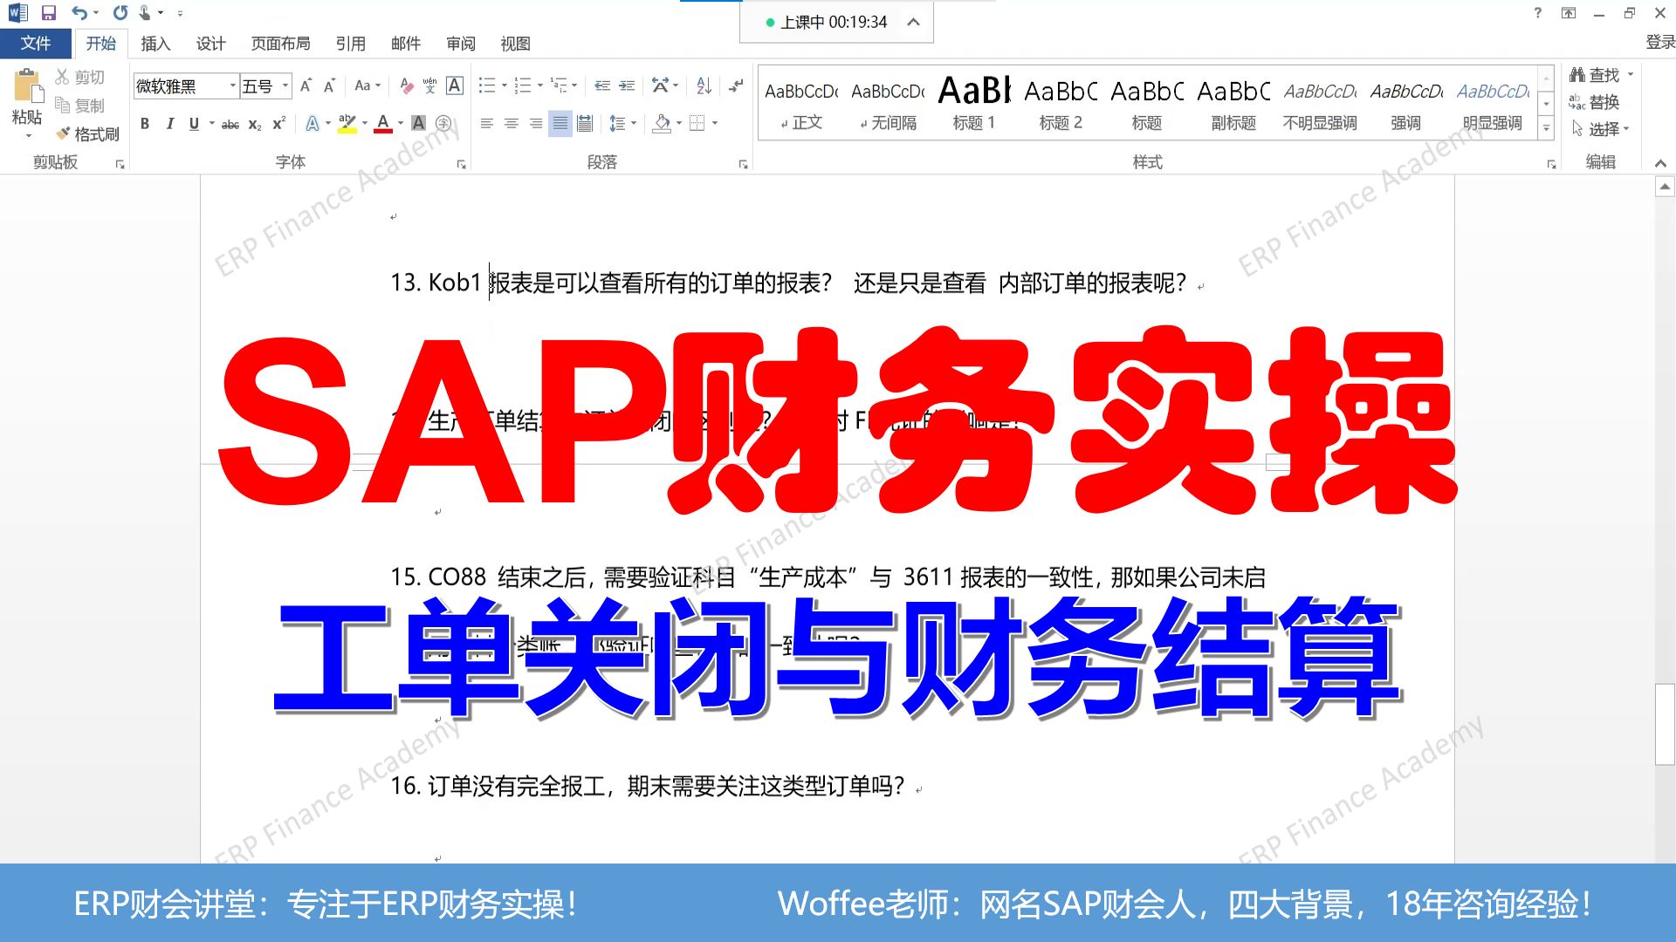Click the Enclose Characters icon
1676x942 pixels.
[443, 124]
